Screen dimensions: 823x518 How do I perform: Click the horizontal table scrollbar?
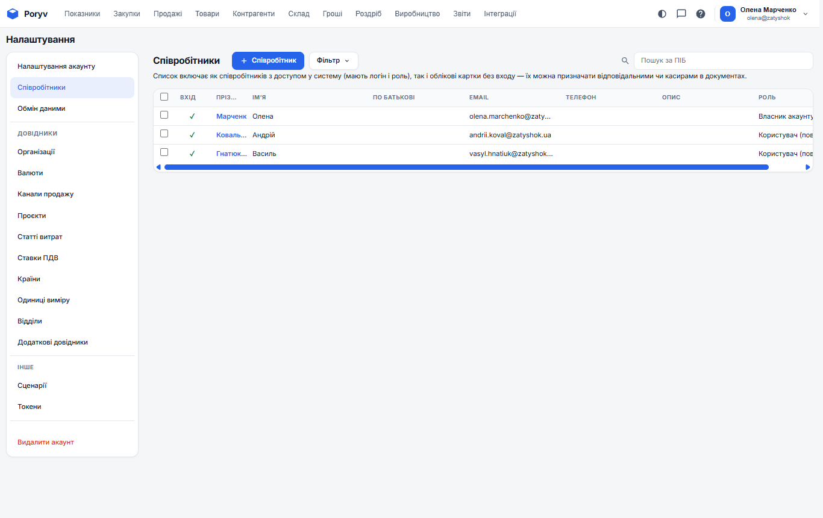pyautogui.click(x=466, y=167)
